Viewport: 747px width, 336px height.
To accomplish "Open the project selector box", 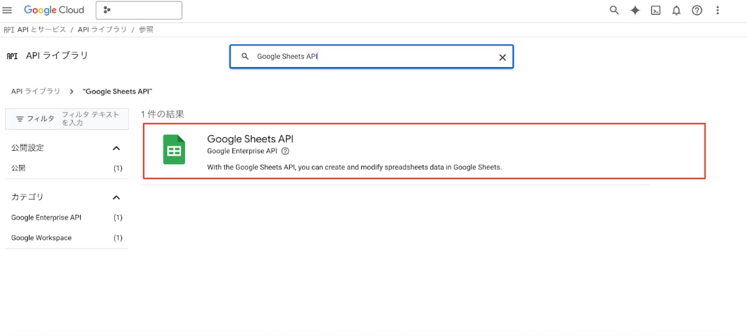I will coord(139,10).
